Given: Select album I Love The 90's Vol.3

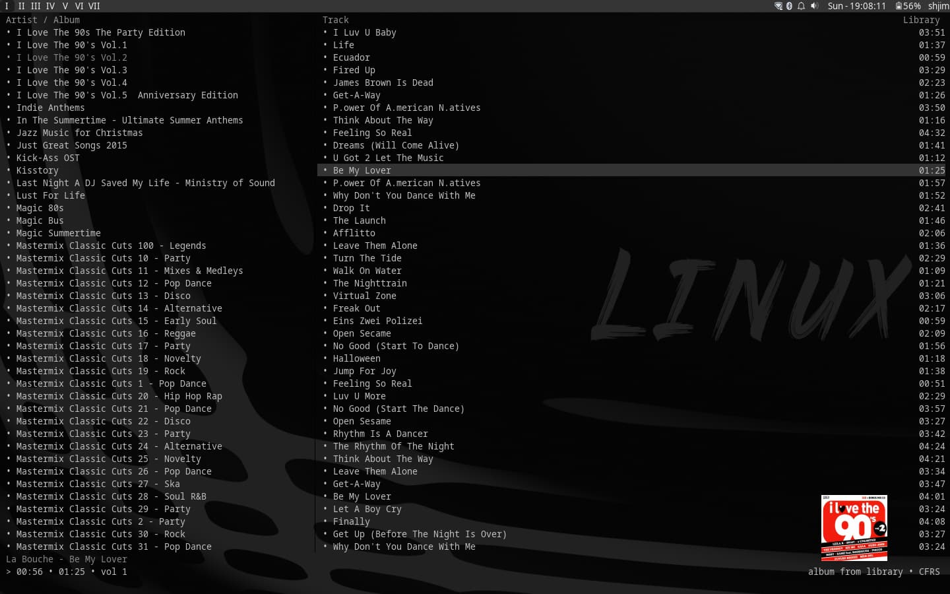Looking at the screenshot, I should 72,70.
